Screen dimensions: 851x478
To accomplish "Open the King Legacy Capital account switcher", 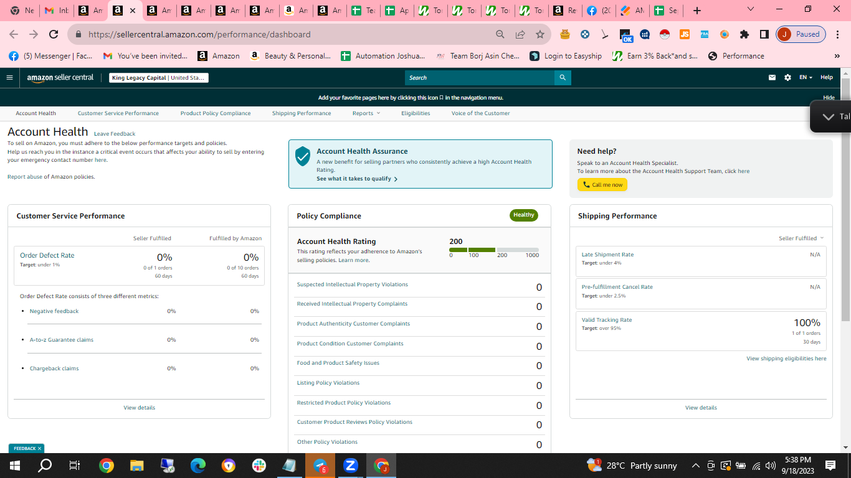I will pos(159,78).
